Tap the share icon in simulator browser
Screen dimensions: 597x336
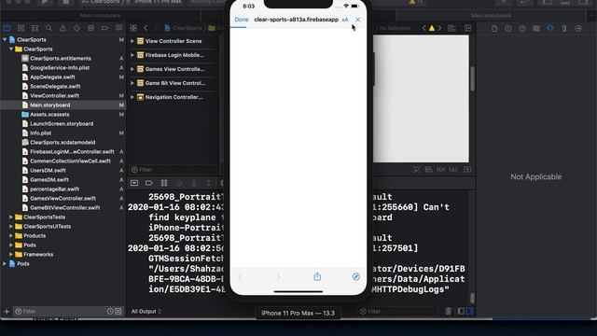coord(317,276)
